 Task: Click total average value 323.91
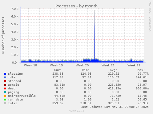(x=114, y=103)
